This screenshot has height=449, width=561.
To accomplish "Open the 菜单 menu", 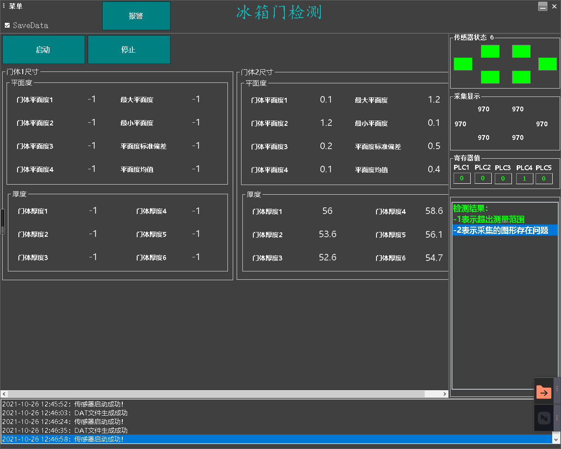I will 16,6.
